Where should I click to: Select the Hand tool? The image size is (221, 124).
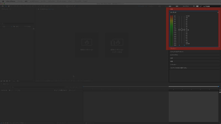(9, 6)
